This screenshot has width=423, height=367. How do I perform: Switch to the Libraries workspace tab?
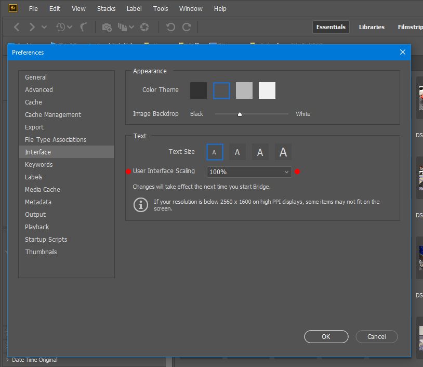click(372, 27)
